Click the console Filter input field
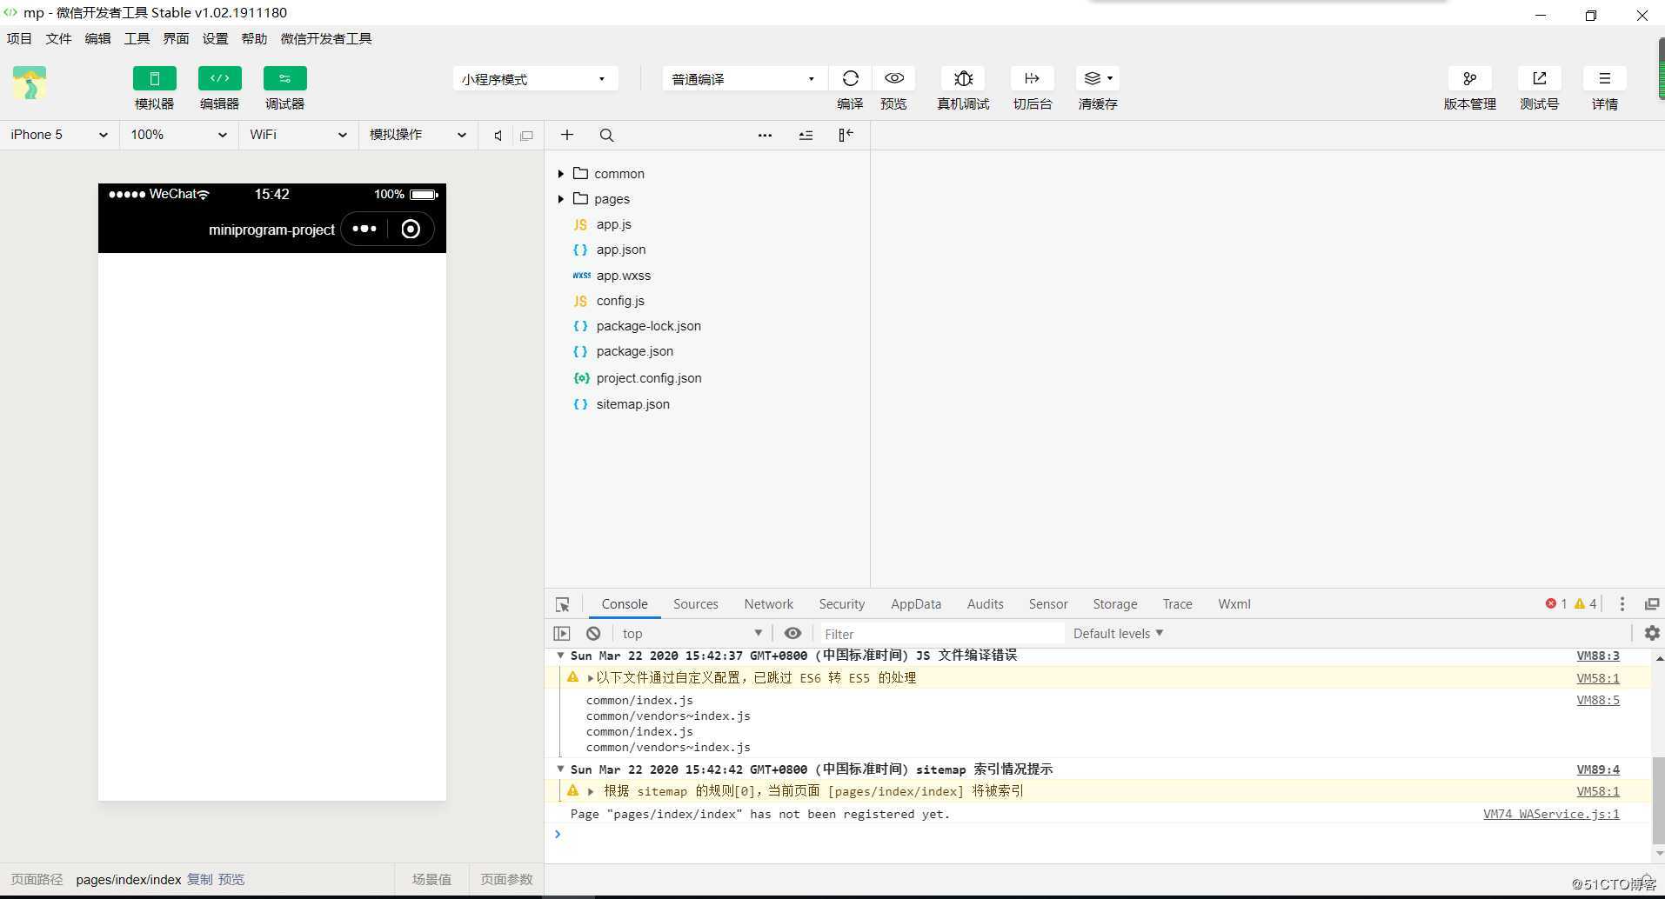Image resolution: width=1665 pixels, height=899 pixels. (x=941, y=634)
